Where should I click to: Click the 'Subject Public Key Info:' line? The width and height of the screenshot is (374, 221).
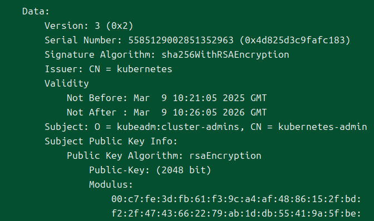pyautogui.click(x=111, y=141)
